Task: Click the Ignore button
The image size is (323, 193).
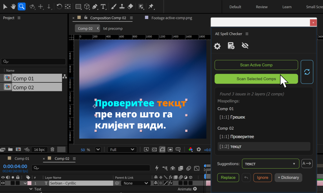Action: pos(262,178)
